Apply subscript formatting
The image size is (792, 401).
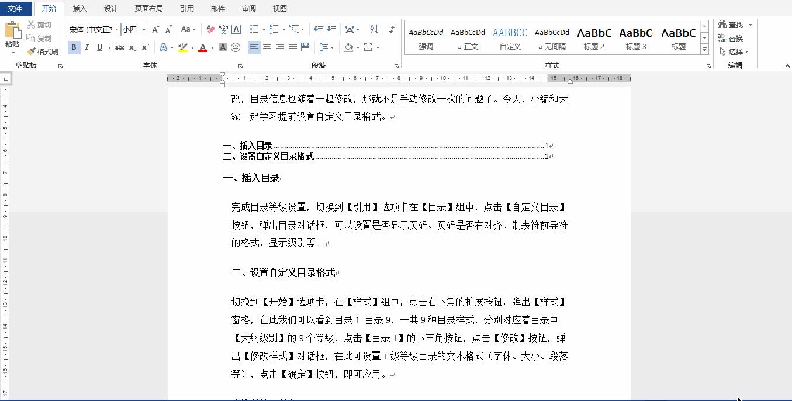pyautogui.click(x=133, y=47)
